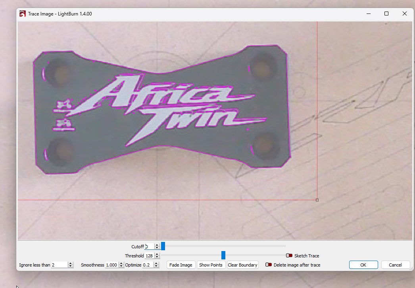415x288 pixels.
Task: Clear the trace boundary
Action: (242, 265)
